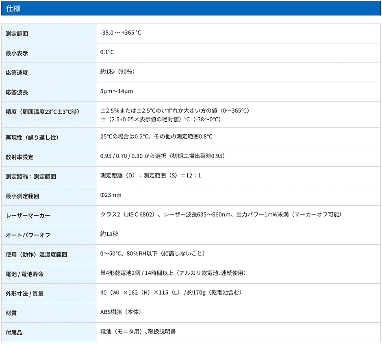
Task: Click the 電池 / 電池寿命 row label
Action: tap(25, 274)
